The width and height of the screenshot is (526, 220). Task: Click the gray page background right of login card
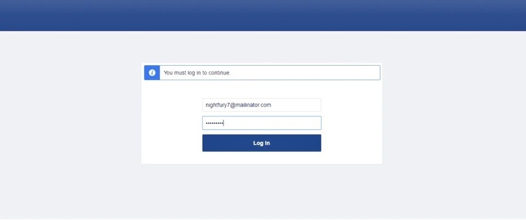(x=454, y=114)
